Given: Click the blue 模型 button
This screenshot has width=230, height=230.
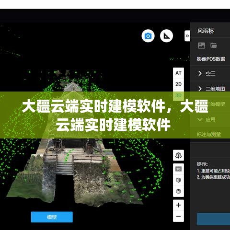Looking at the screenshot, I should (52, 217).
